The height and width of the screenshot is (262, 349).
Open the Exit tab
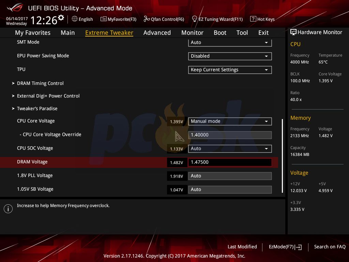click(263, 33)
